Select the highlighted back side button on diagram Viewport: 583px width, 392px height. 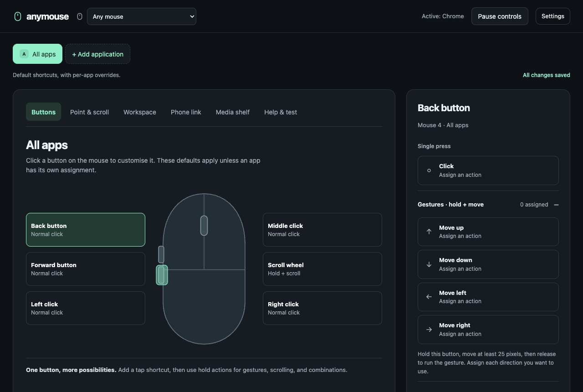(x=162, y=275)
